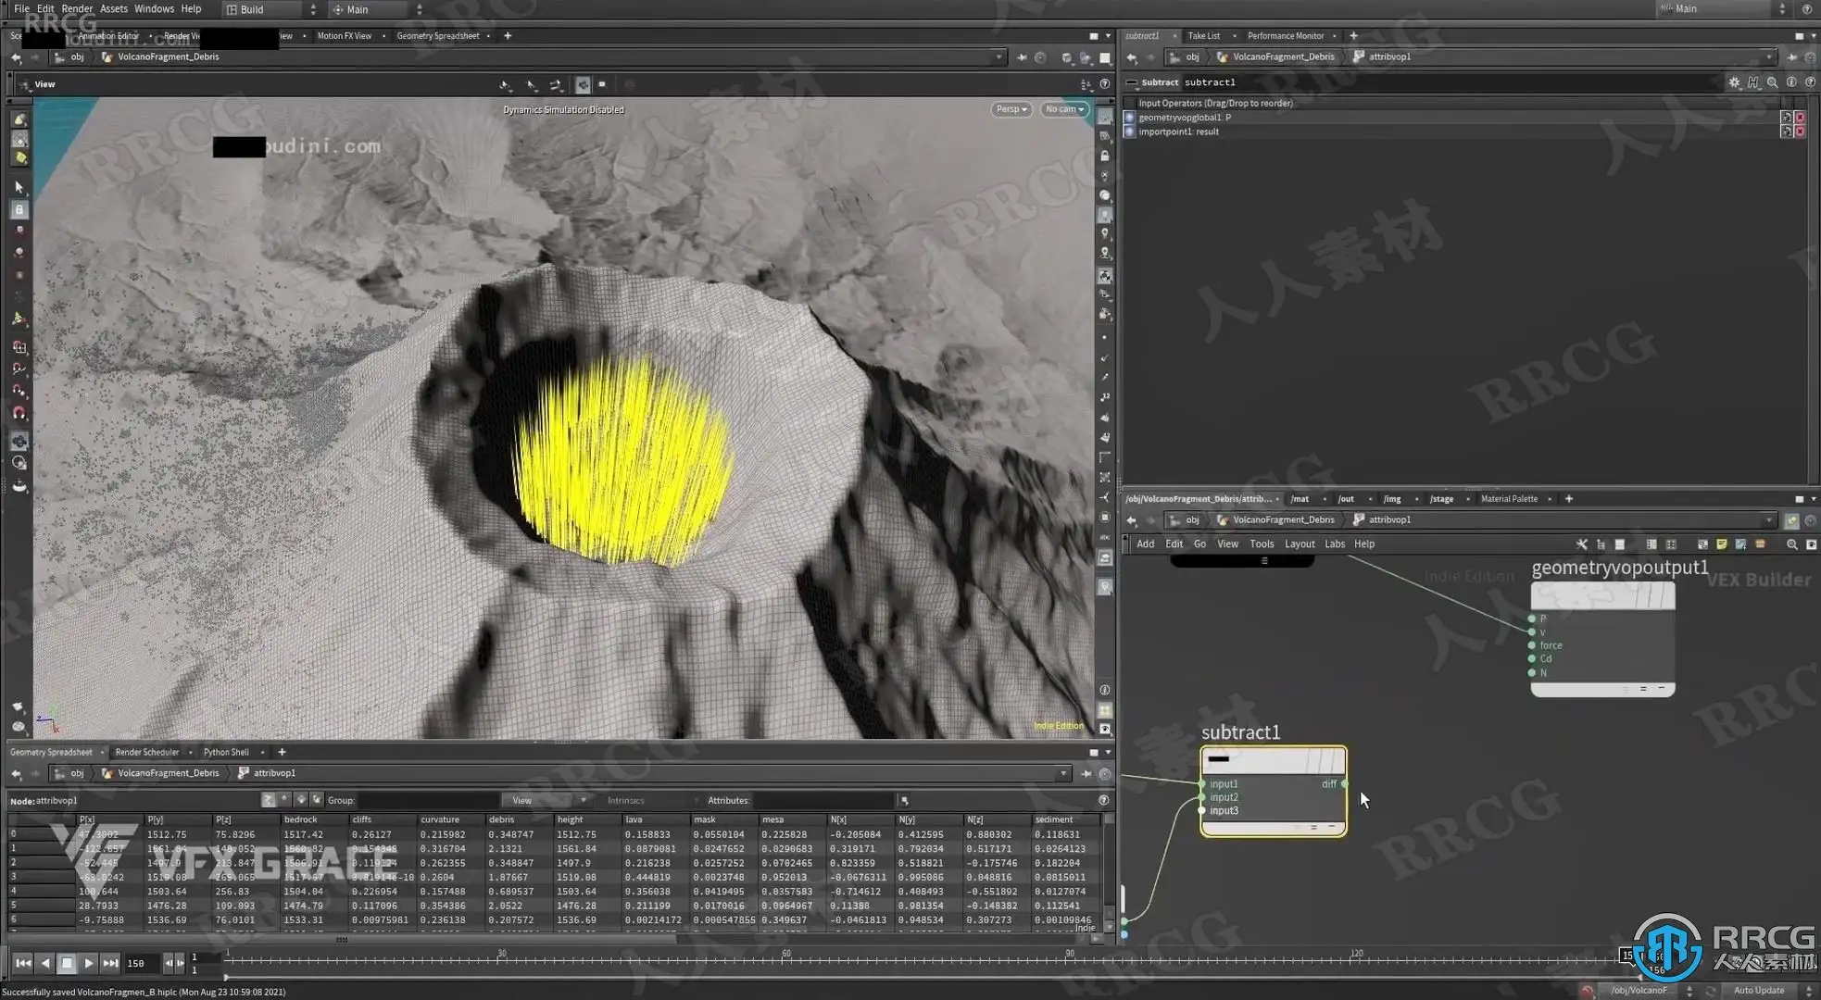Open the No cam camera dropdown
This screenshot has width=1821, height=1000.
point(1063,109)
